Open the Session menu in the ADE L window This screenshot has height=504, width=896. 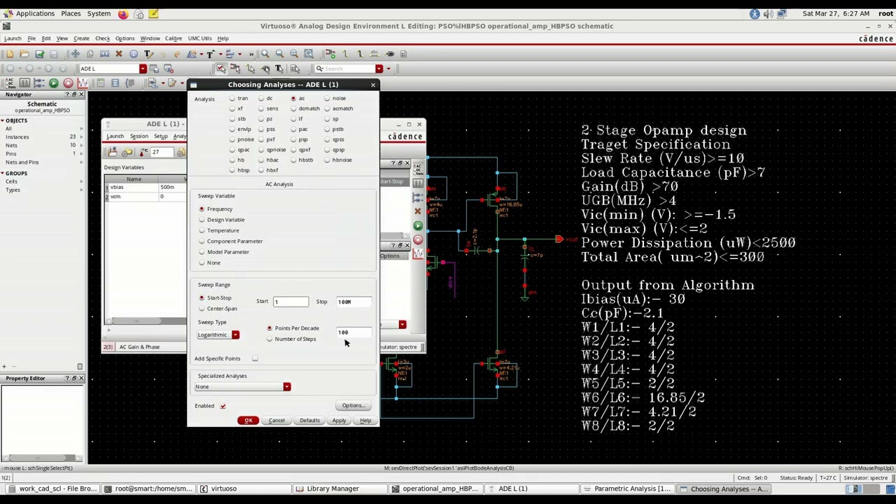[x=139, y=136]
